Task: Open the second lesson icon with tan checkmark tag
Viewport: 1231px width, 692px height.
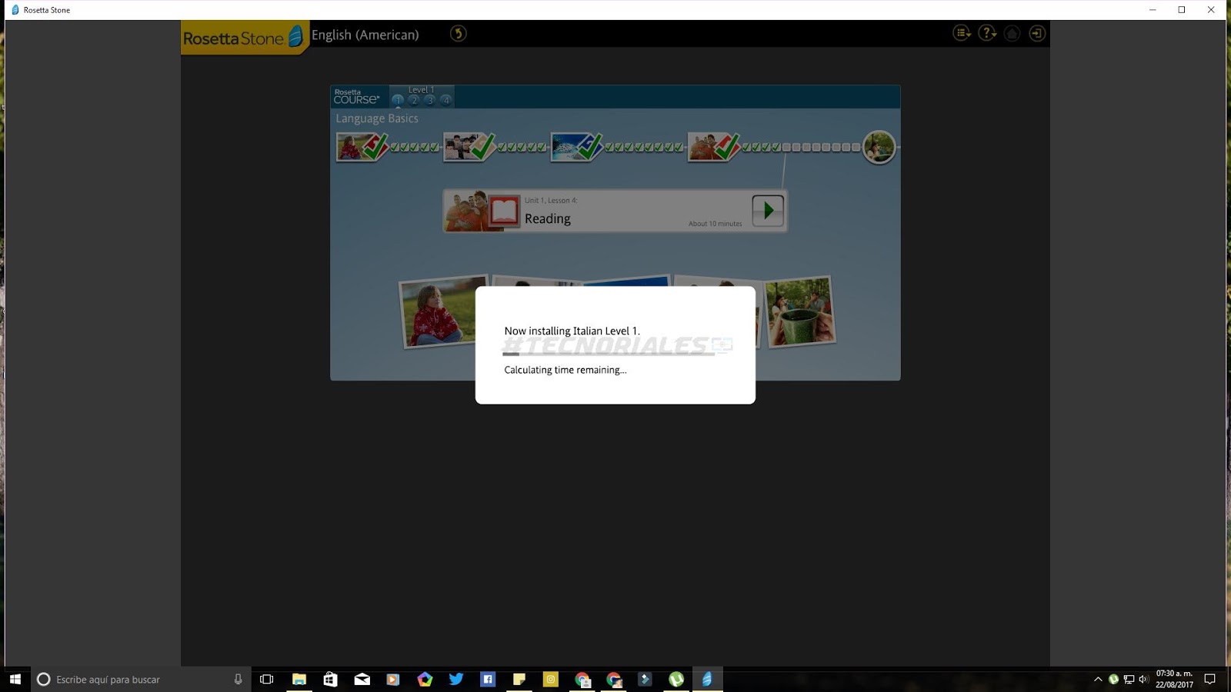Action: pyautogui.click(x=469, y=146)
